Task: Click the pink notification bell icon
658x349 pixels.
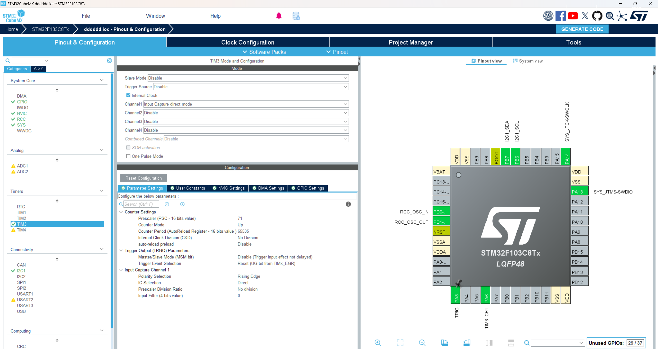Action: (279, 16)
